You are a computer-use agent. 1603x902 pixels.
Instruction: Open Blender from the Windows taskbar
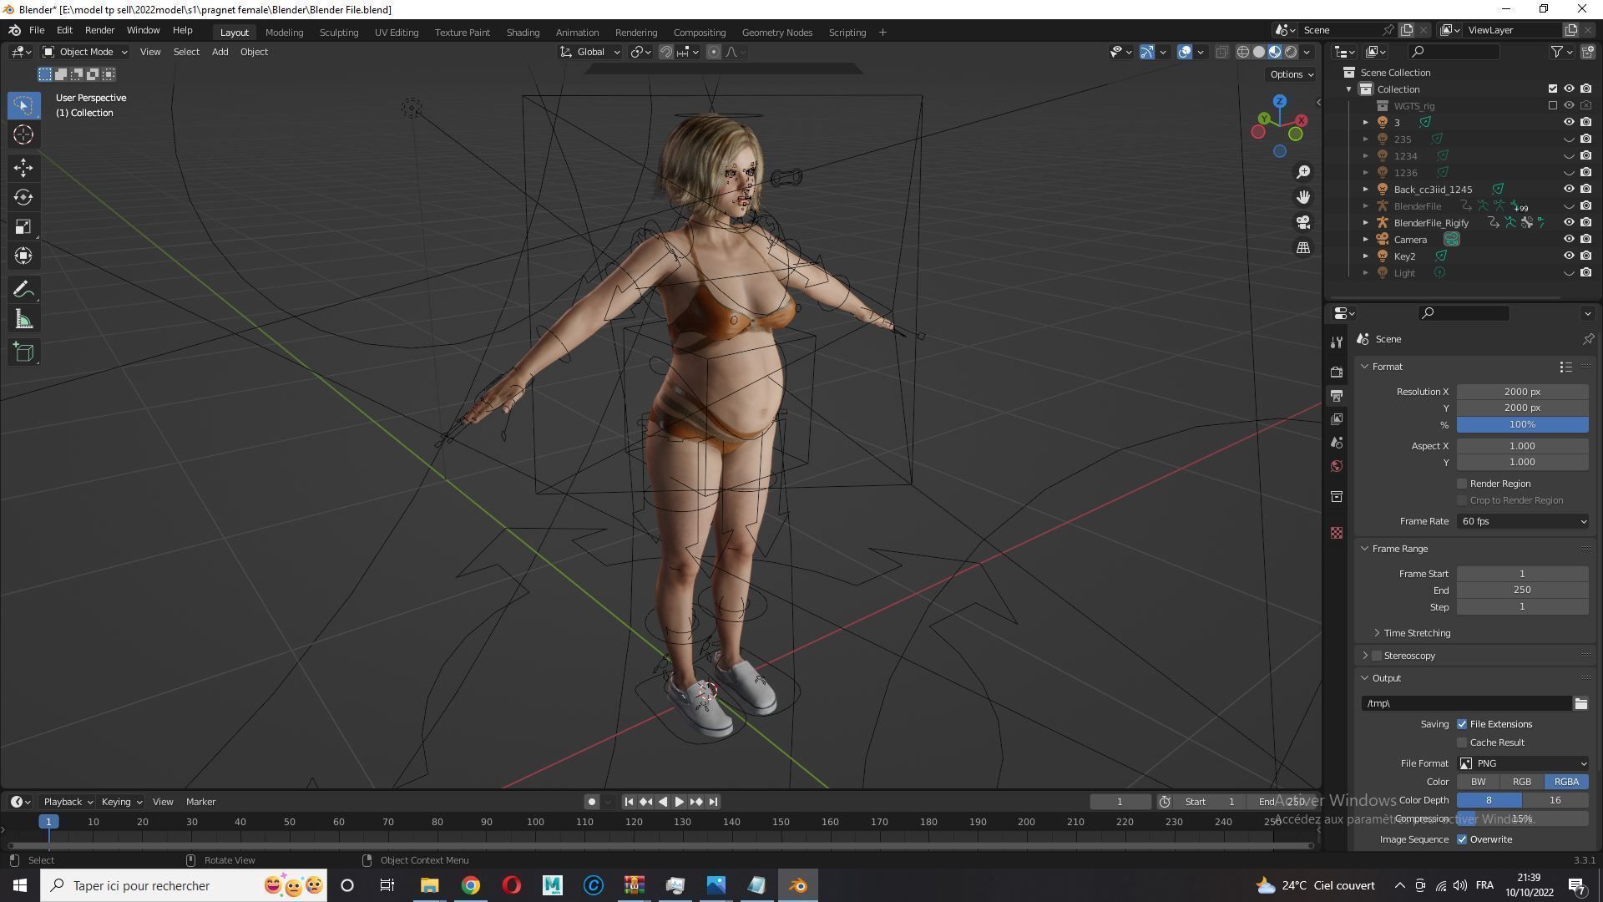797,885
